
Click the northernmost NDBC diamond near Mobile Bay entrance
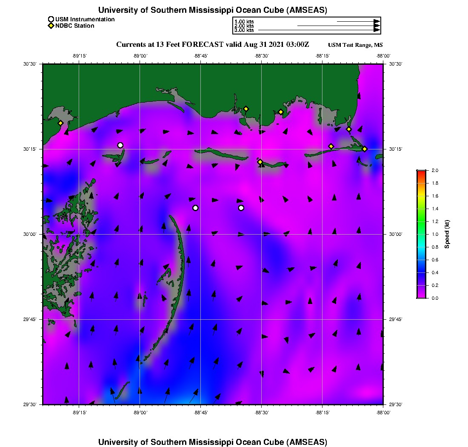pos(349,129)
